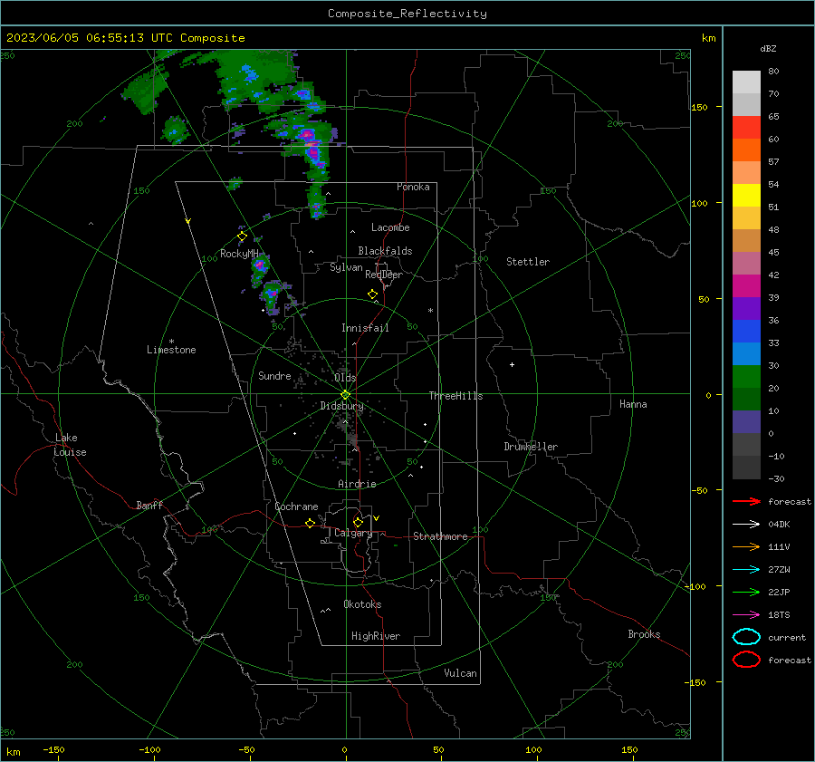
Task: Select the purple 10 dBZ color swatch
Action: tap(746, 421)
